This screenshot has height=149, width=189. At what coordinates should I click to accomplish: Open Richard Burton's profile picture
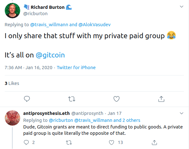click(x=12, y=11)
